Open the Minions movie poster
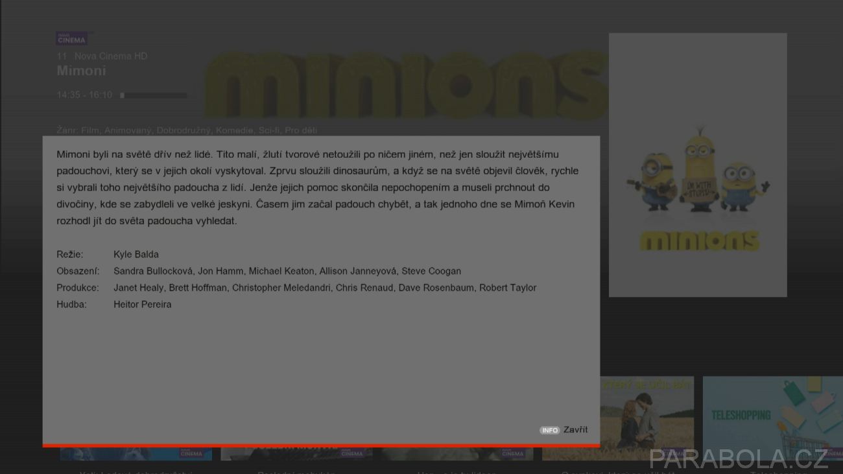The height and width of the screenshot is (474, 843). tap(698, 165)
